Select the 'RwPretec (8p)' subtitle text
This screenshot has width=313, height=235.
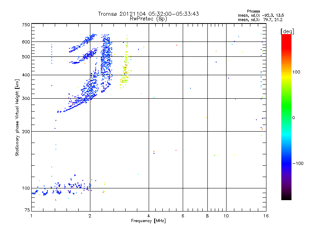[x=148, y=19]
